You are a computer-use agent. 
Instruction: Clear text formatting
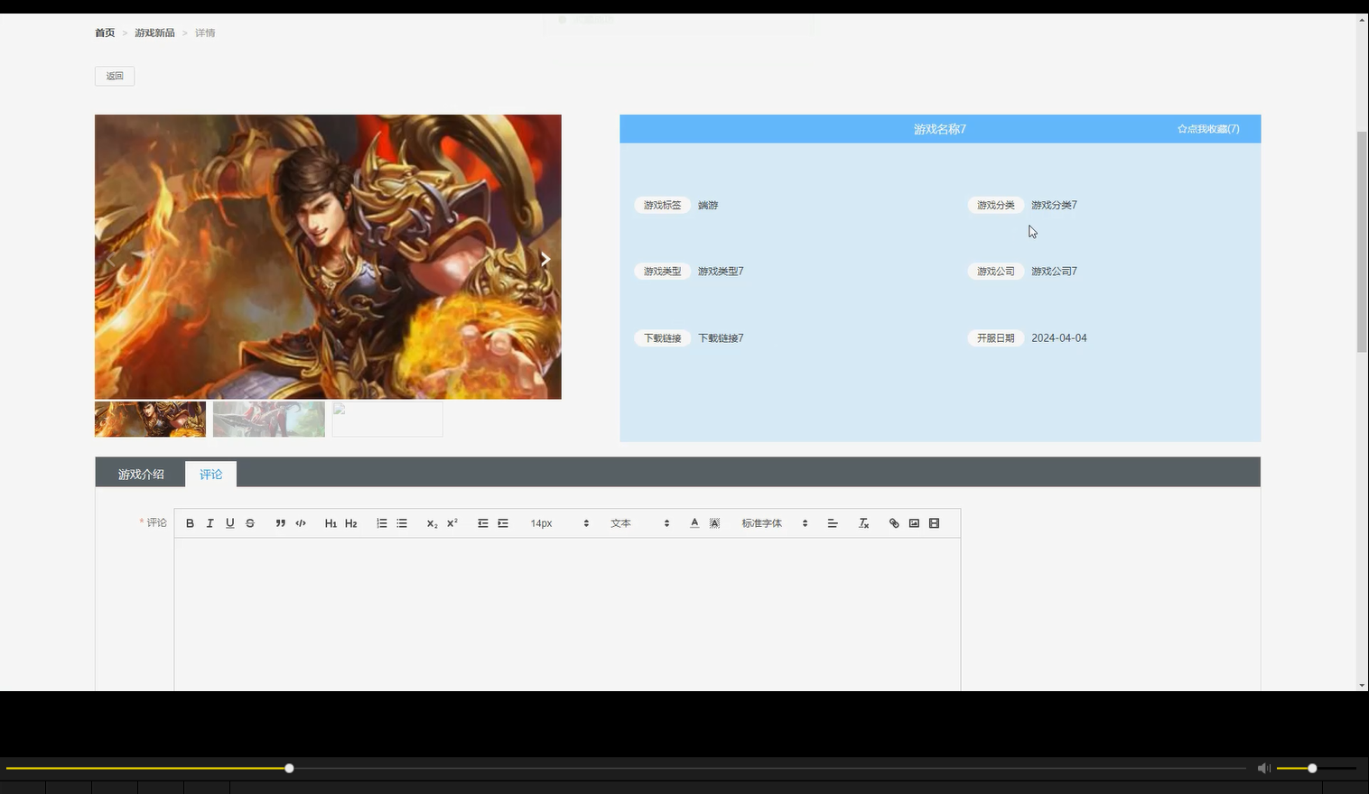(863, 523)
